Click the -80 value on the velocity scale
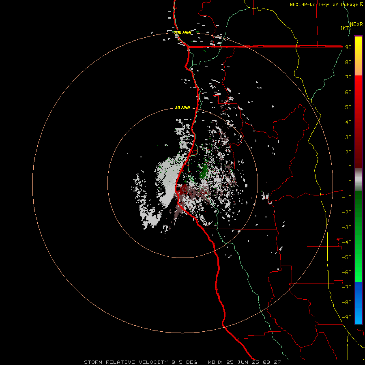The height and width of the screenshot is (365, 365). coord(347,303)
